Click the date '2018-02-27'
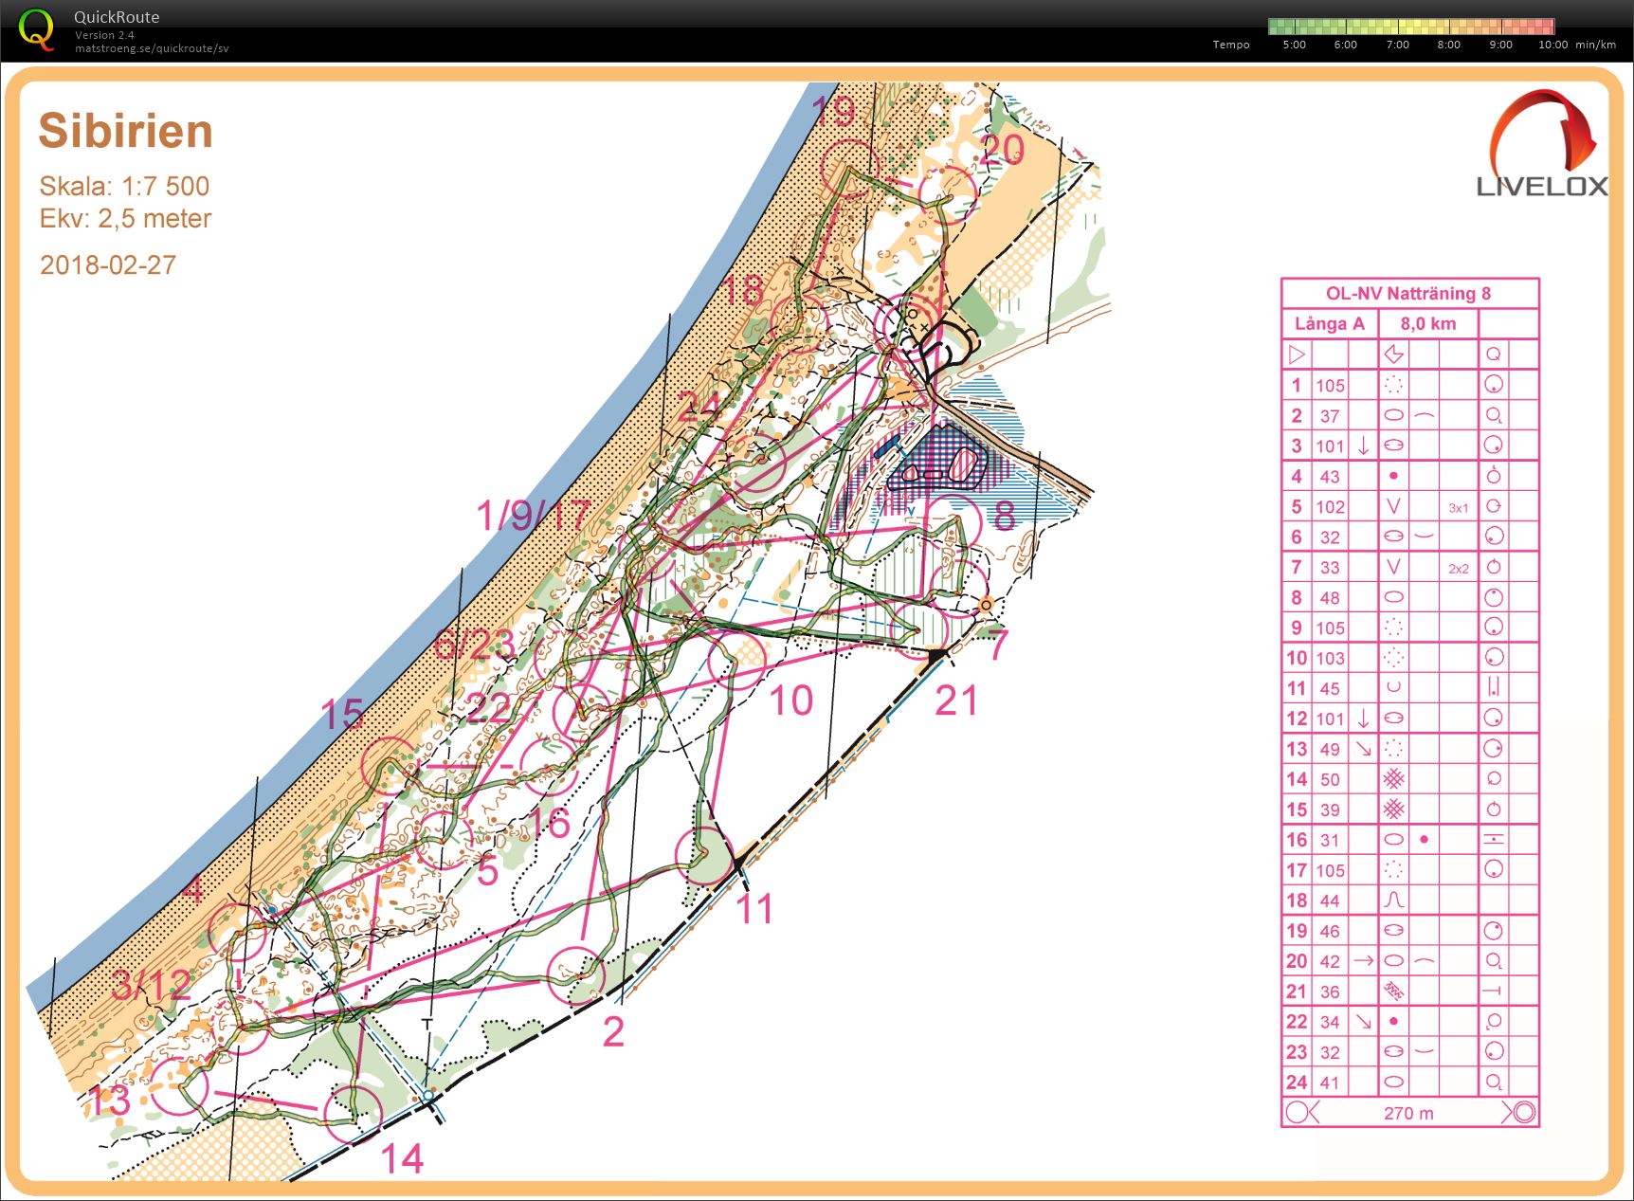Image resolution: width=1634 pixels, height=1201 pixels. (x=108, y=264)
